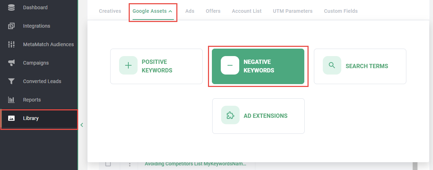
Task: Choose the Negative Keywords card
Action: point(258,66)
